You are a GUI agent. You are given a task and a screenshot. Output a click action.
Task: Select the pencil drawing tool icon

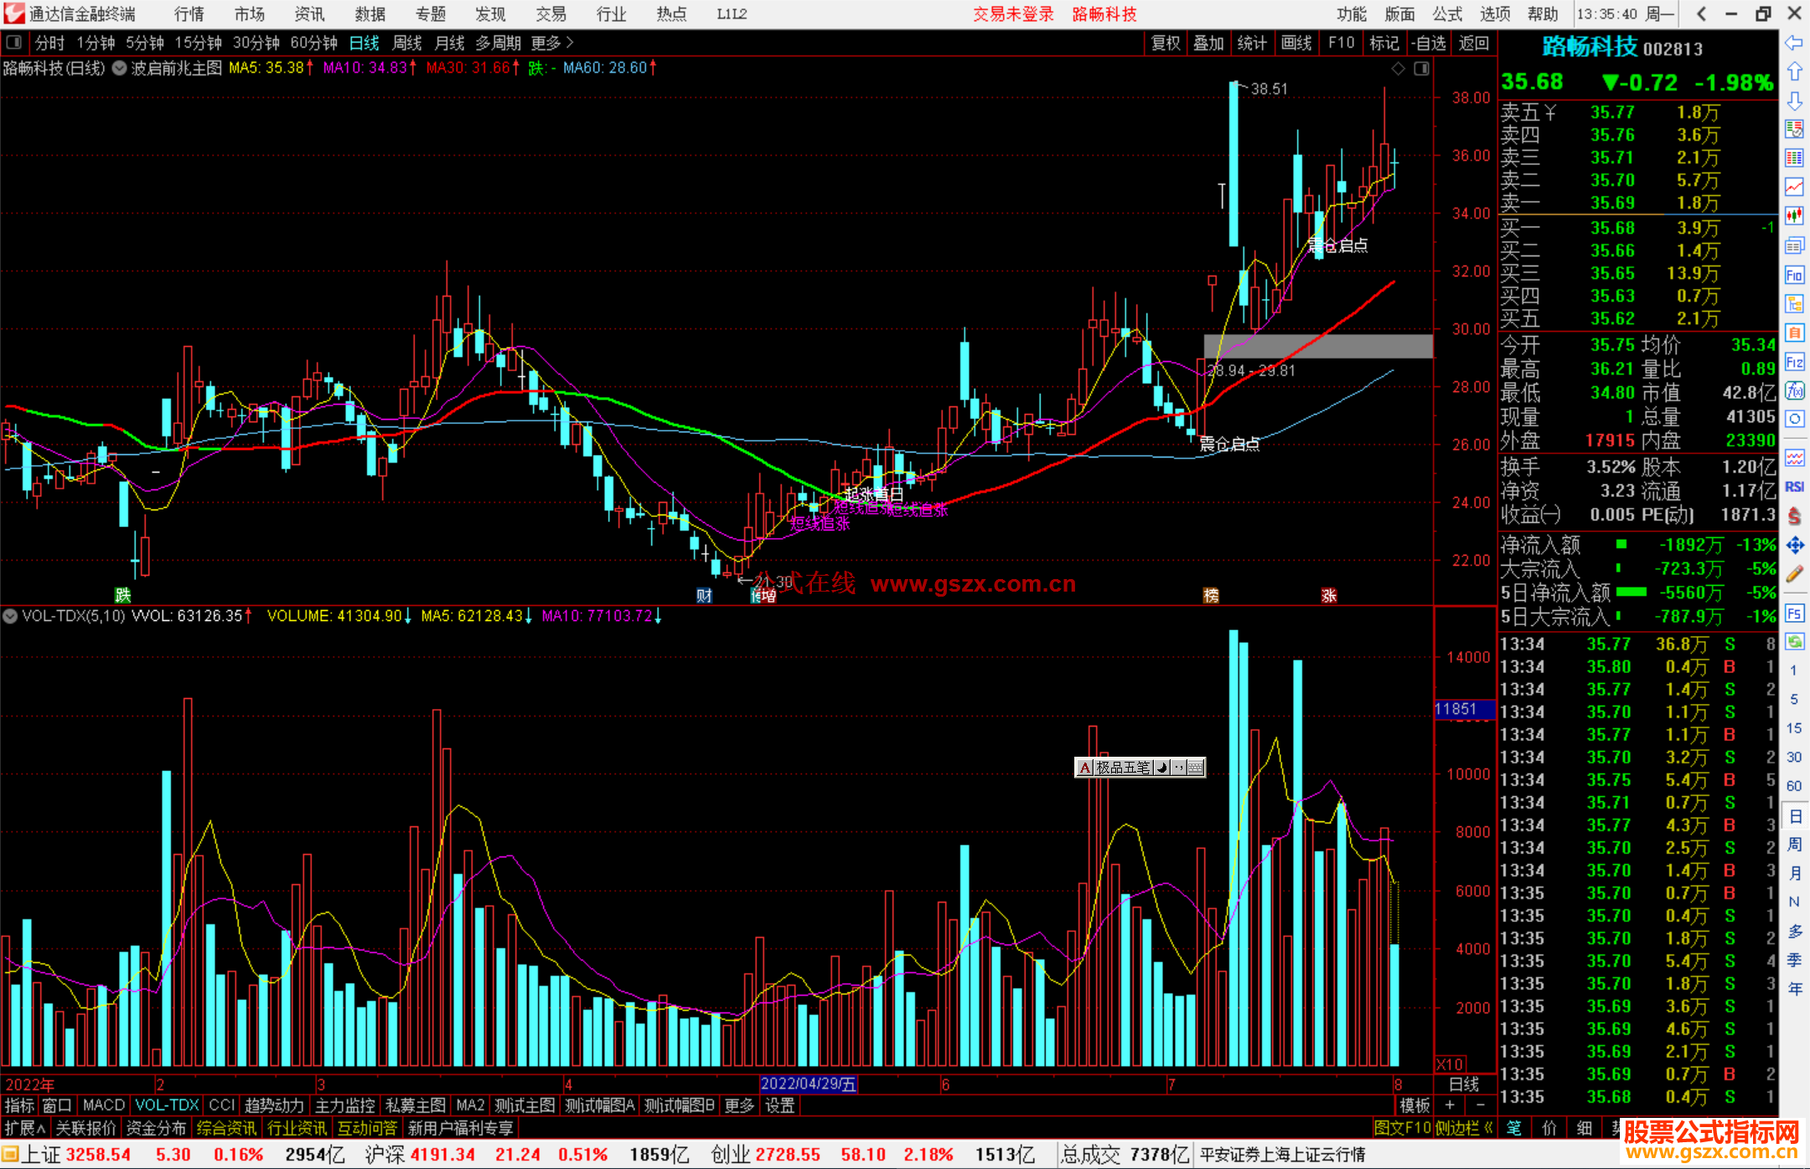coord(1794,574)
